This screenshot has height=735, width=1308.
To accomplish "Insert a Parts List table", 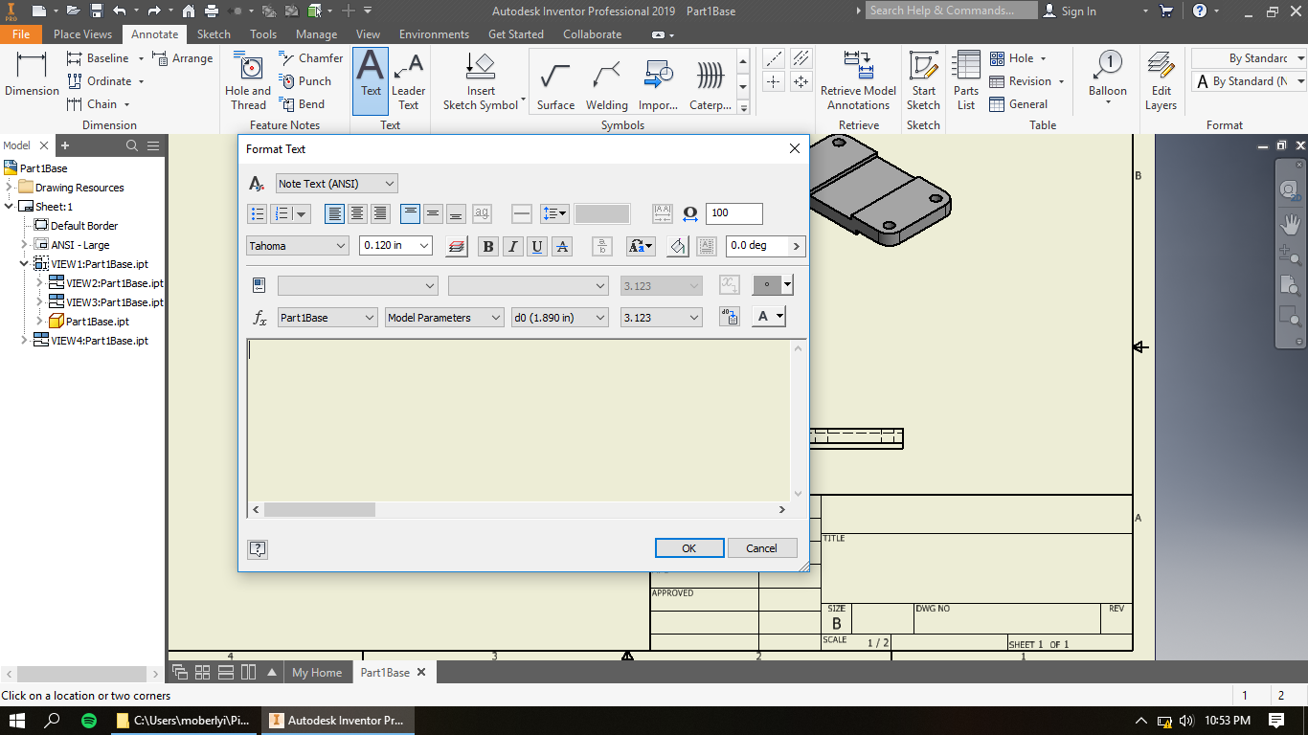I will point(966,81).
